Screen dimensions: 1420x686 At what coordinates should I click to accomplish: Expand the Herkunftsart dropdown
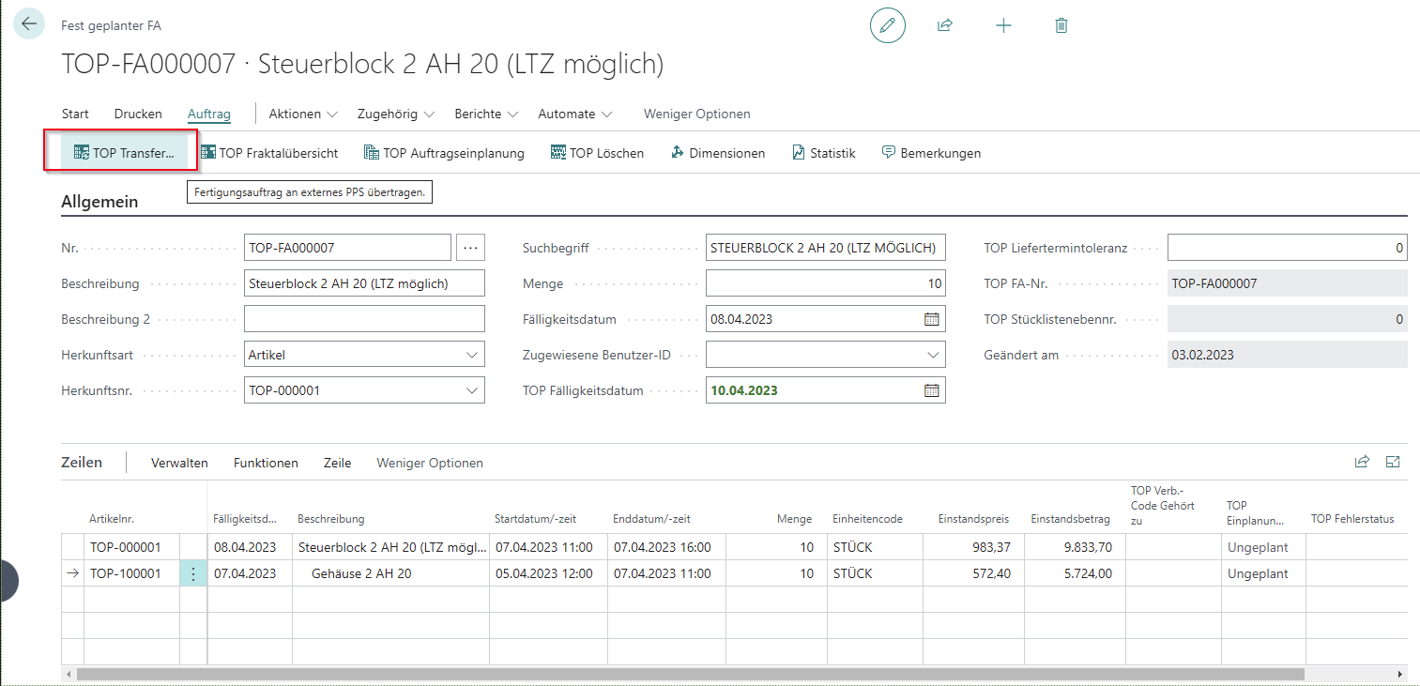click(x=471, y=355)
